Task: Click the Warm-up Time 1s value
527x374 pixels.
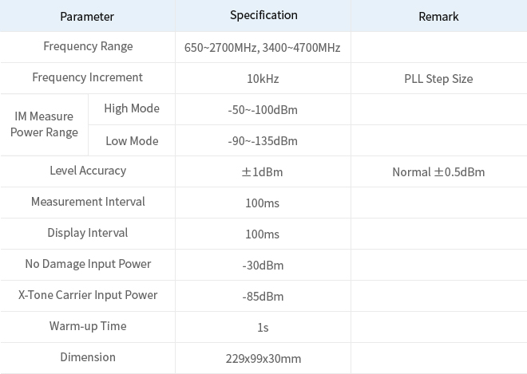Action: pyautogui.click(x=263, y=327)
